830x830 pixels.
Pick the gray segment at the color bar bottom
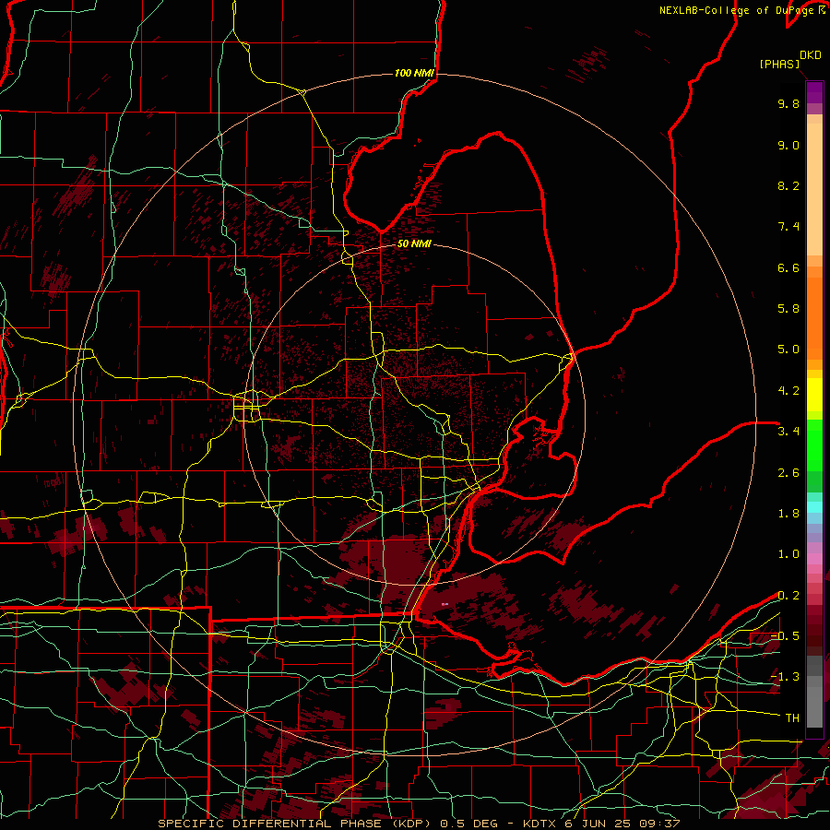[814, 694]
